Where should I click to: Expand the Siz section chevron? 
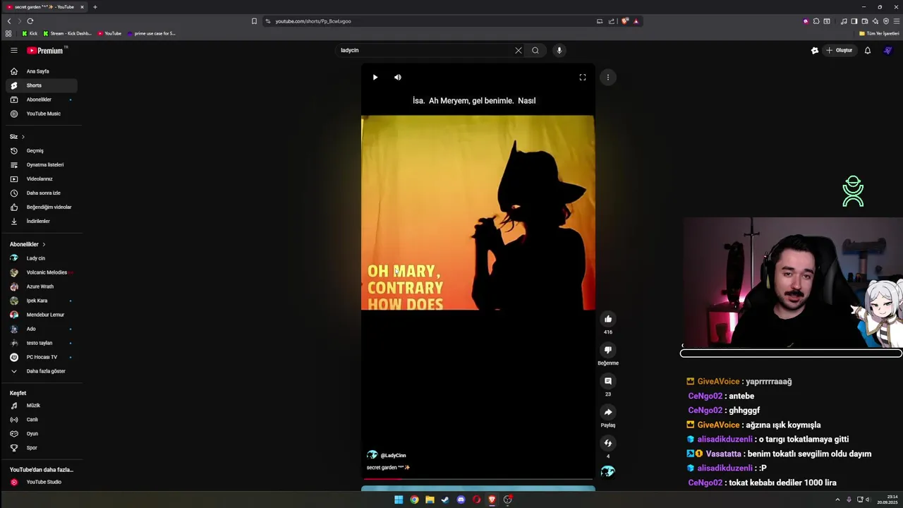point(23,136)
